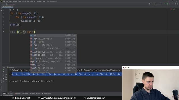The image size is (179, 100).
Task: Select the generators.py editor tab
Action: point(8,7)
